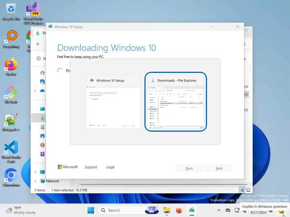The image size is (290, 217).
Task: Open File Explorer from the taskbar
Action: tap(167, 210)
